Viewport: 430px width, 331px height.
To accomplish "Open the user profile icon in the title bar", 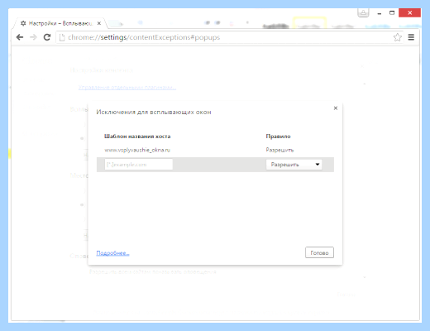I will click(x=363, y=12).
